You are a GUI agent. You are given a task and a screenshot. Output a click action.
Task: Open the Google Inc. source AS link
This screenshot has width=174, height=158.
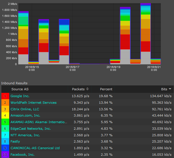coord(20,96)
